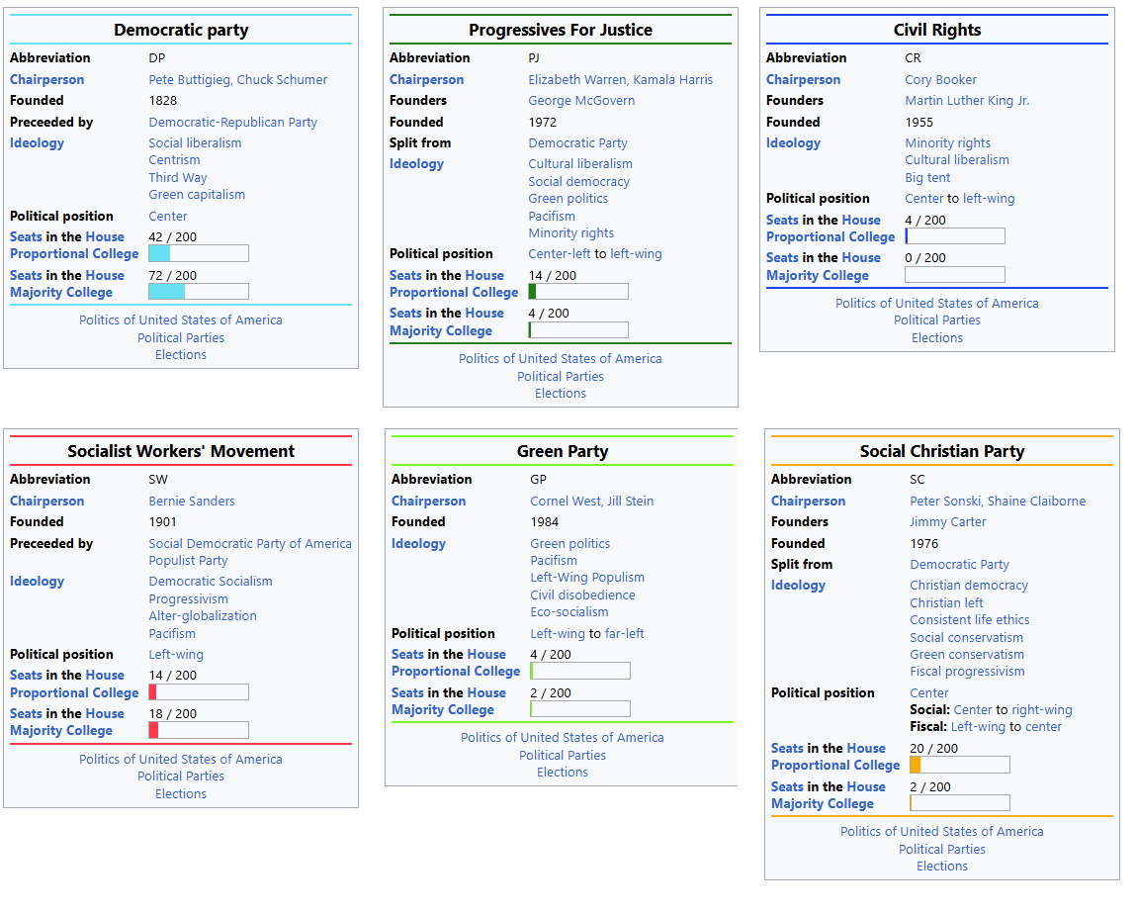Image resolution: width=1137 pixels, height=914 pixels.
Task: Open Centrism ideology link
Action: click(x=174, y=160)
